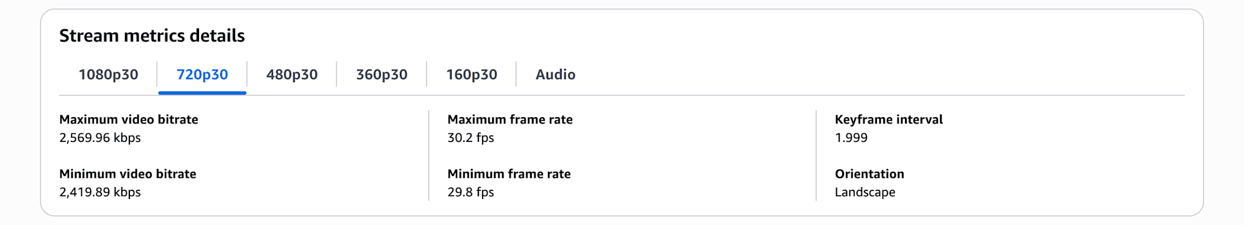
Task: Select the Landscape orientation value
Action: coord(865,192)
